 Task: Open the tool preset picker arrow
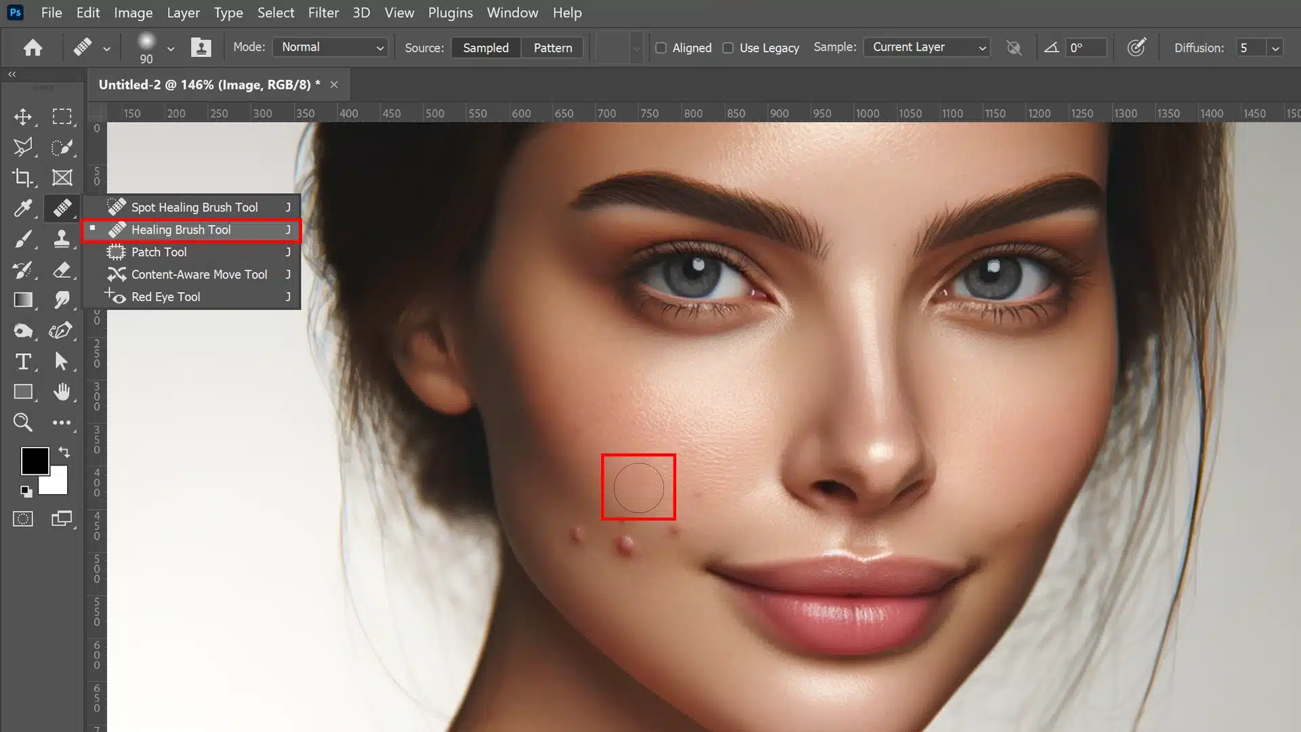click(x=106, y=48)
